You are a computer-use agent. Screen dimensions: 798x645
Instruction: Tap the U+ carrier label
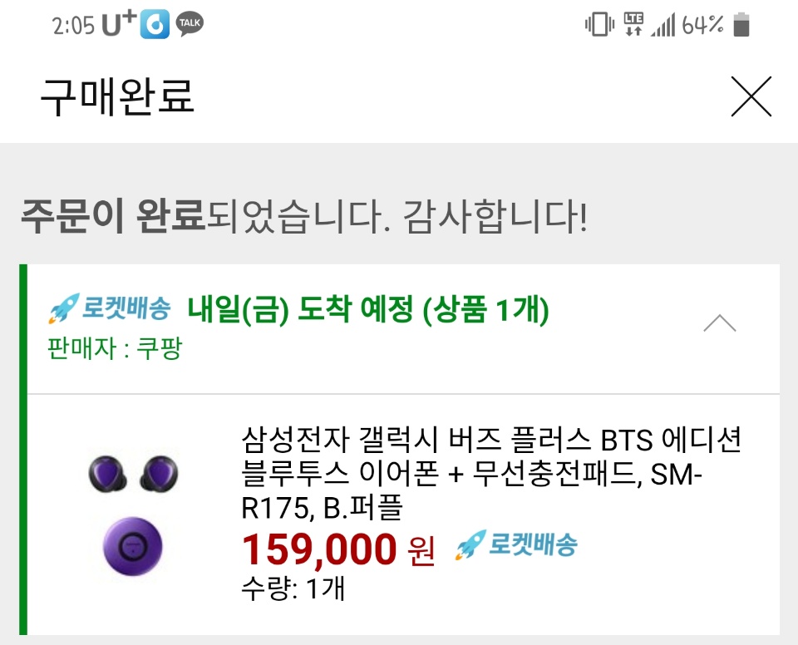(x=118, y=25)
